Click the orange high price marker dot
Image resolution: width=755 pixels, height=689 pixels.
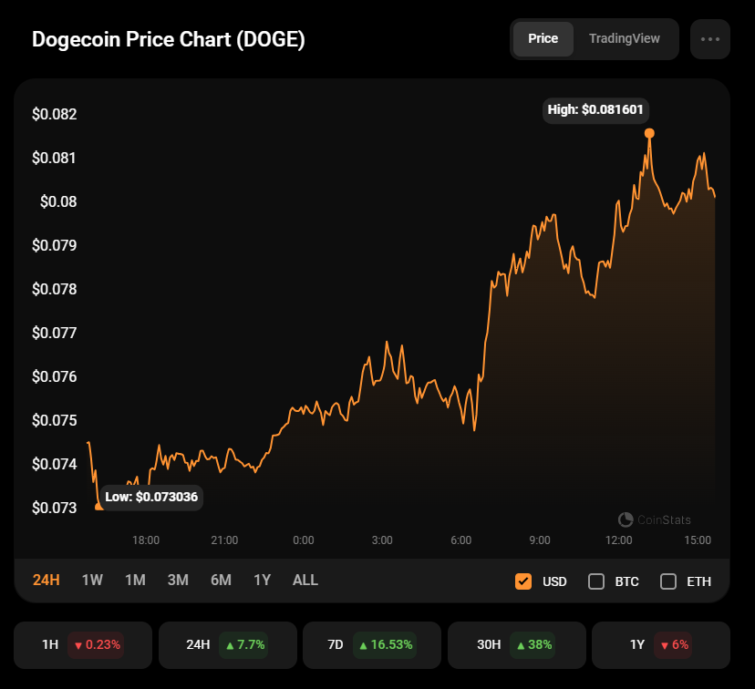[x=649, y=133]
